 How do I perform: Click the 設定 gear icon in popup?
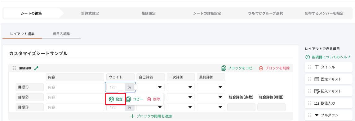click(x=111, y=99)
